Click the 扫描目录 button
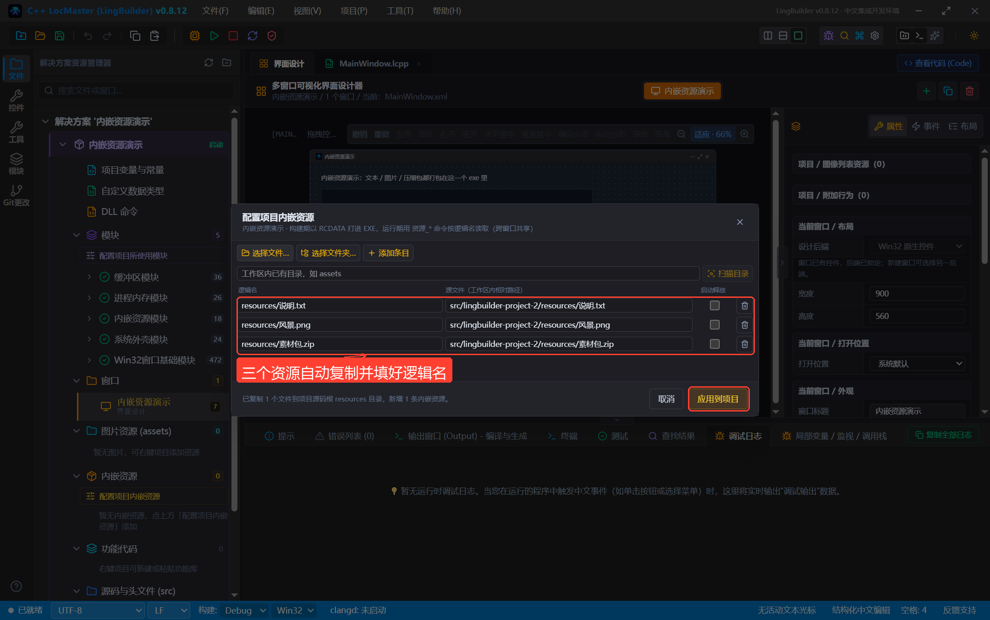 click(x=728, y=274)
